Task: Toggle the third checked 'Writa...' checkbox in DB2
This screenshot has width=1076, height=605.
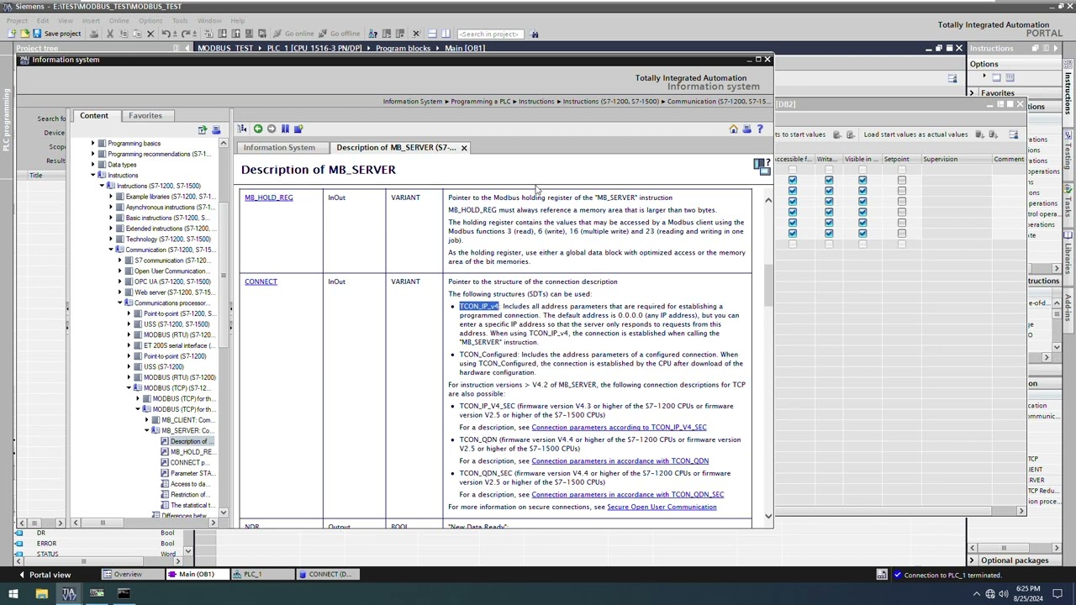Action: 829,202
